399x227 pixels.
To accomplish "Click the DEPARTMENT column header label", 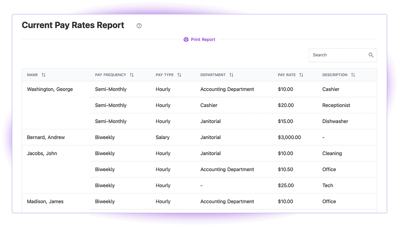I will [x=213, y=75].
